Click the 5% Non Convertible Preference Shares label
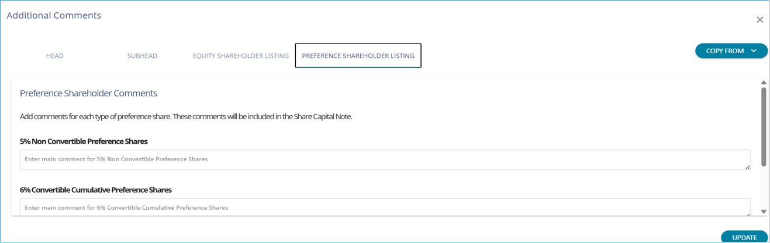This screenshot has width=770, height=243. 84,141
